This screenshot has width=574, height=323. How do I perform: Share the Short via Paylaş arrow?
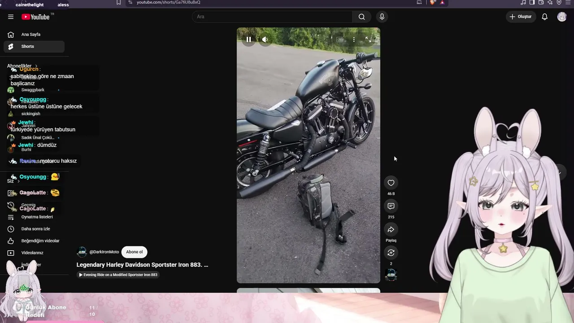point(391,229)
